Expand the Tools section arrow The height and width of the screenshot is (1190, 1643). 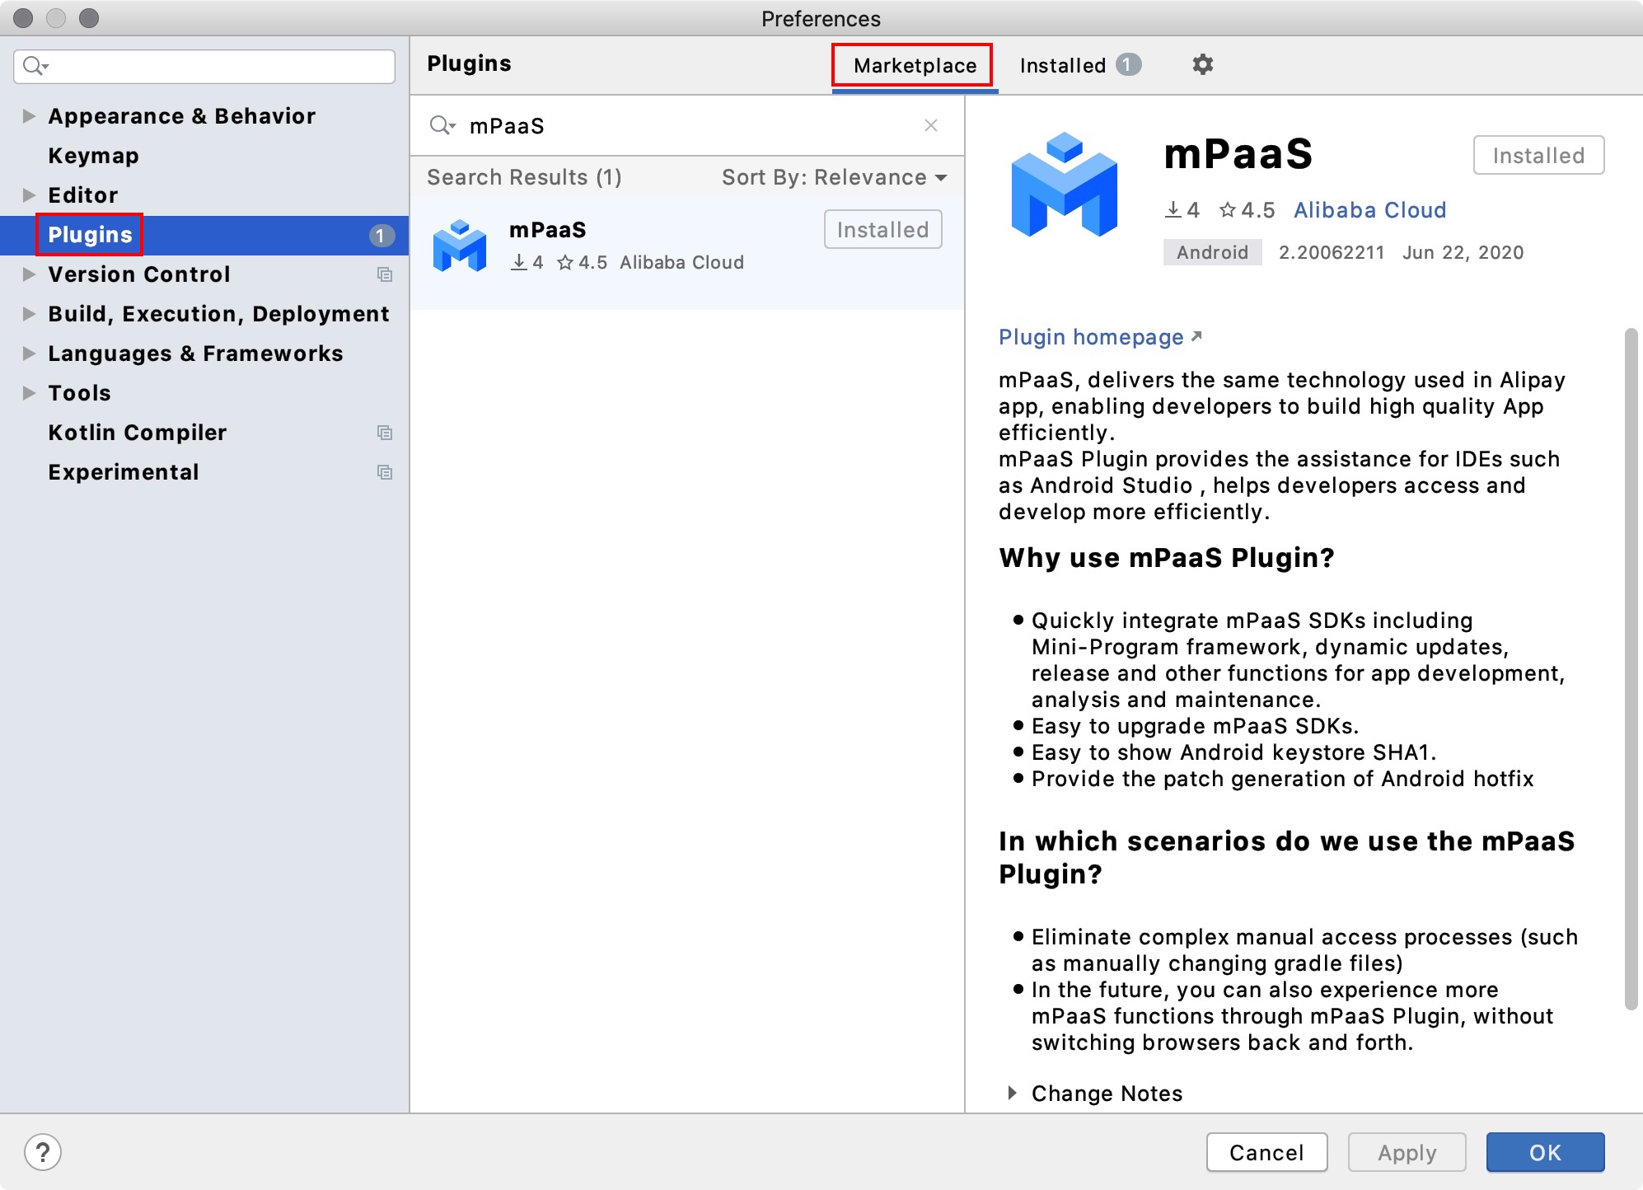click(29, 393)
